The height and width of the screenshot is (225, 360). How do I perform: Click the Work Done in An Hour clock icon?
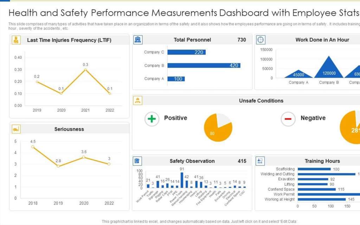coord(261,40)
